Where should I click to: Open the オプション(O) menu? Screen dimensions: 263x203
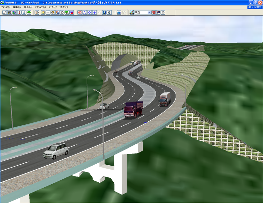[x=40, y=7]
